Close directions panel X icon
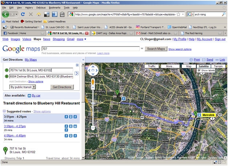Image resolution: width=228 pixels, height=166 pixels. click(x=77, y=65)
